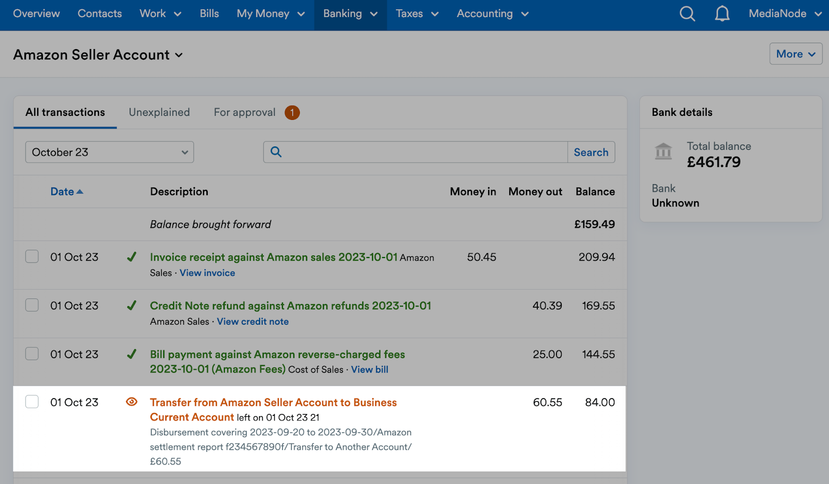This screenshot has width=829, height=484.
Task: Click the Total balance £461.79 amount
Action: click(x=714, y=162)
